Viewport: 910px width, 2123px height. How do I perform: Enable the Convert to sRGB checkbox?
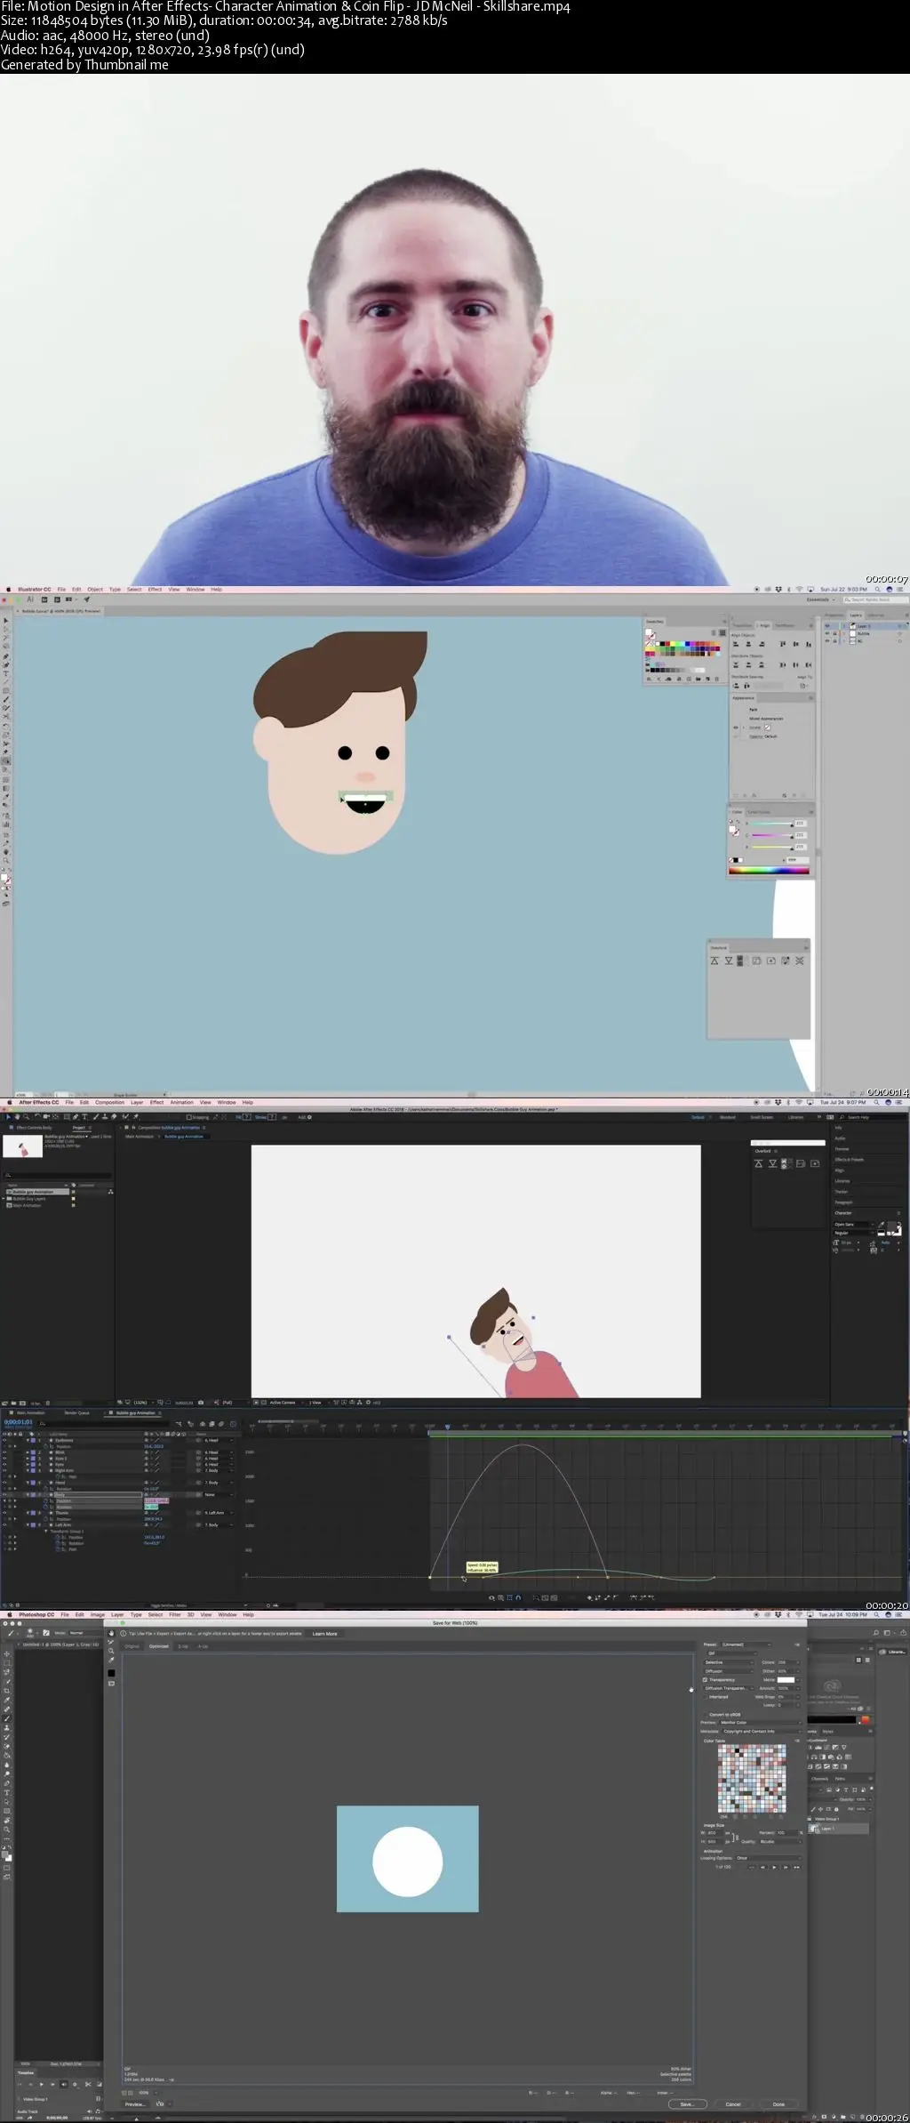[706, 1715]
